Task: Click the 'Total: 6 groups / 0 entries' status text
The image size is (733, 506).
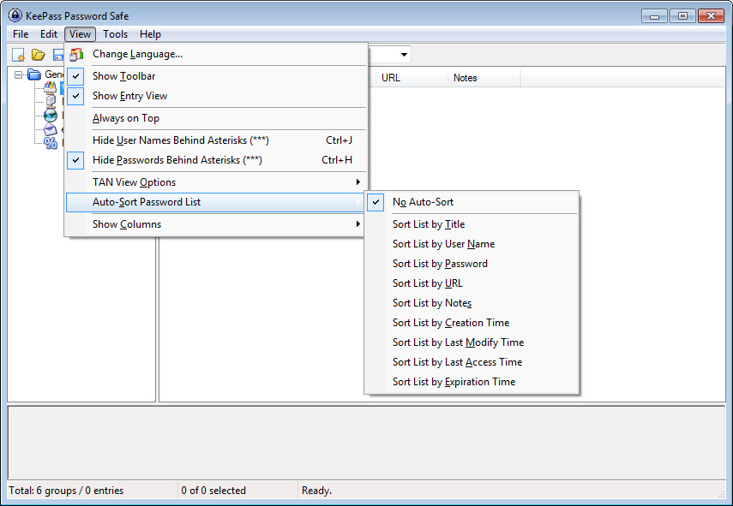Action: tap(66, 491)
